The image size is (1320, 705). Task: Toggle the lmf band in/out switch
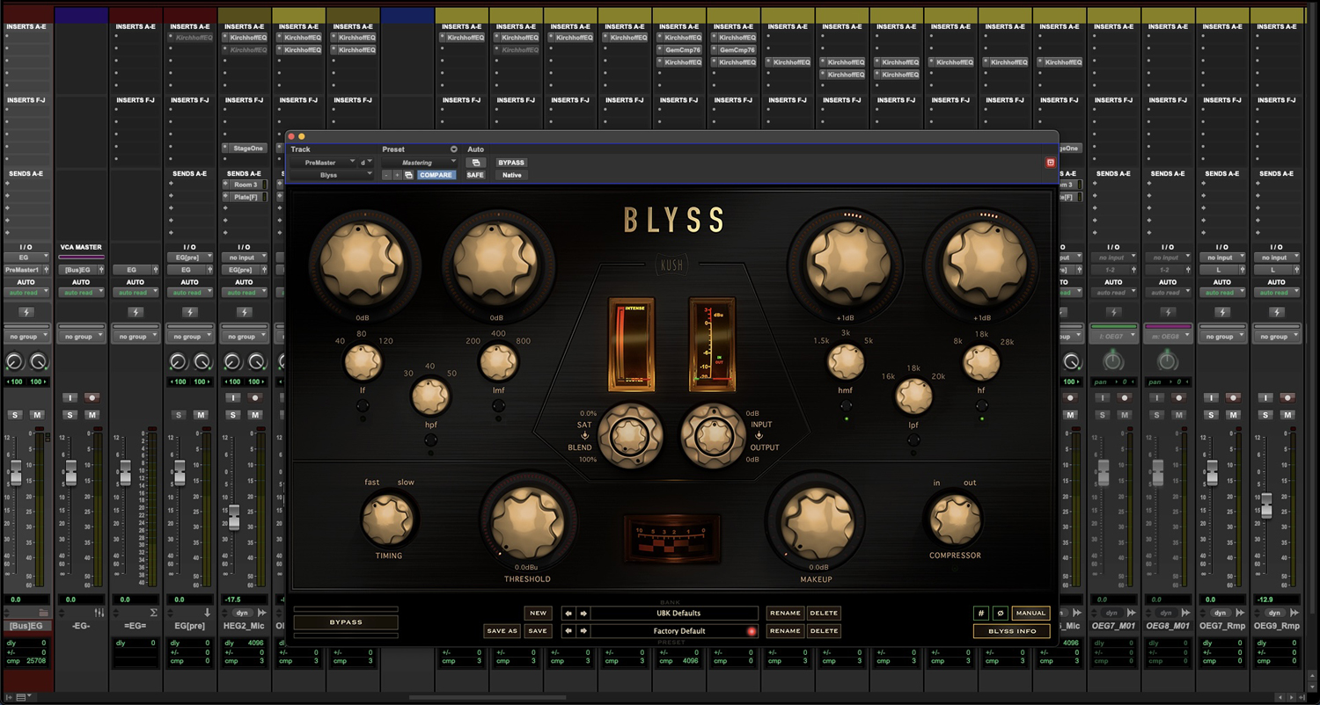(x=498, y=406)
